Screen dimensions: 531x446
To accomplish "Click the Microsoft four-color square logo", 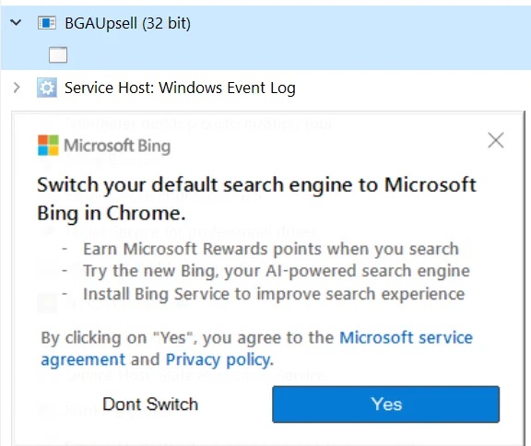I will (48, 146).
